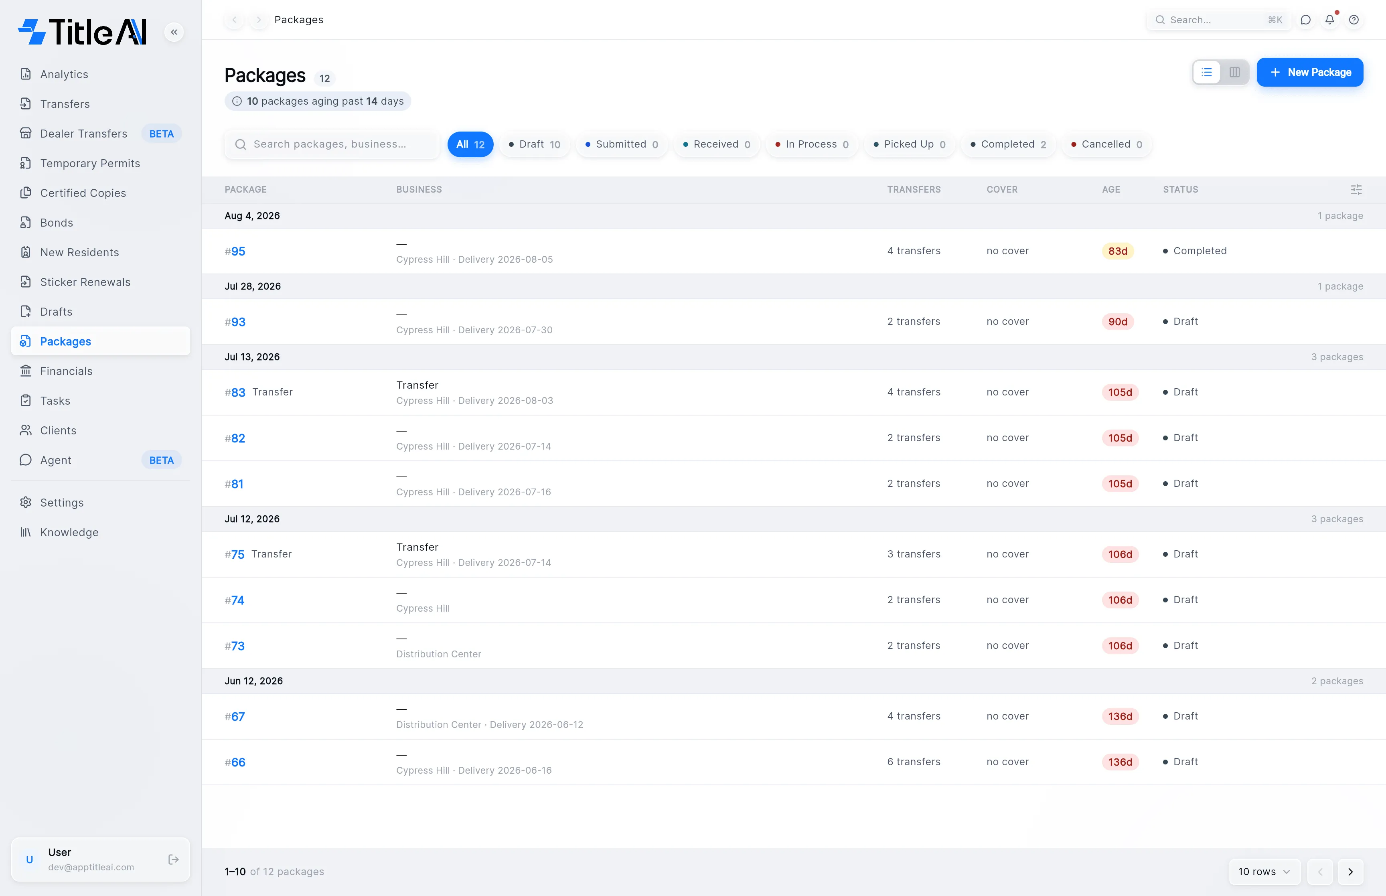Click the Tasks clipboard icon
Screen dimensions: 1386x896
coord(26,400)
